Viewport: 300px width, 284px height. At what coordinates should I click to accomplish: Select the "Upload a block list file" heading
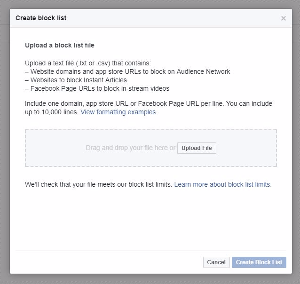pos(60,45)
